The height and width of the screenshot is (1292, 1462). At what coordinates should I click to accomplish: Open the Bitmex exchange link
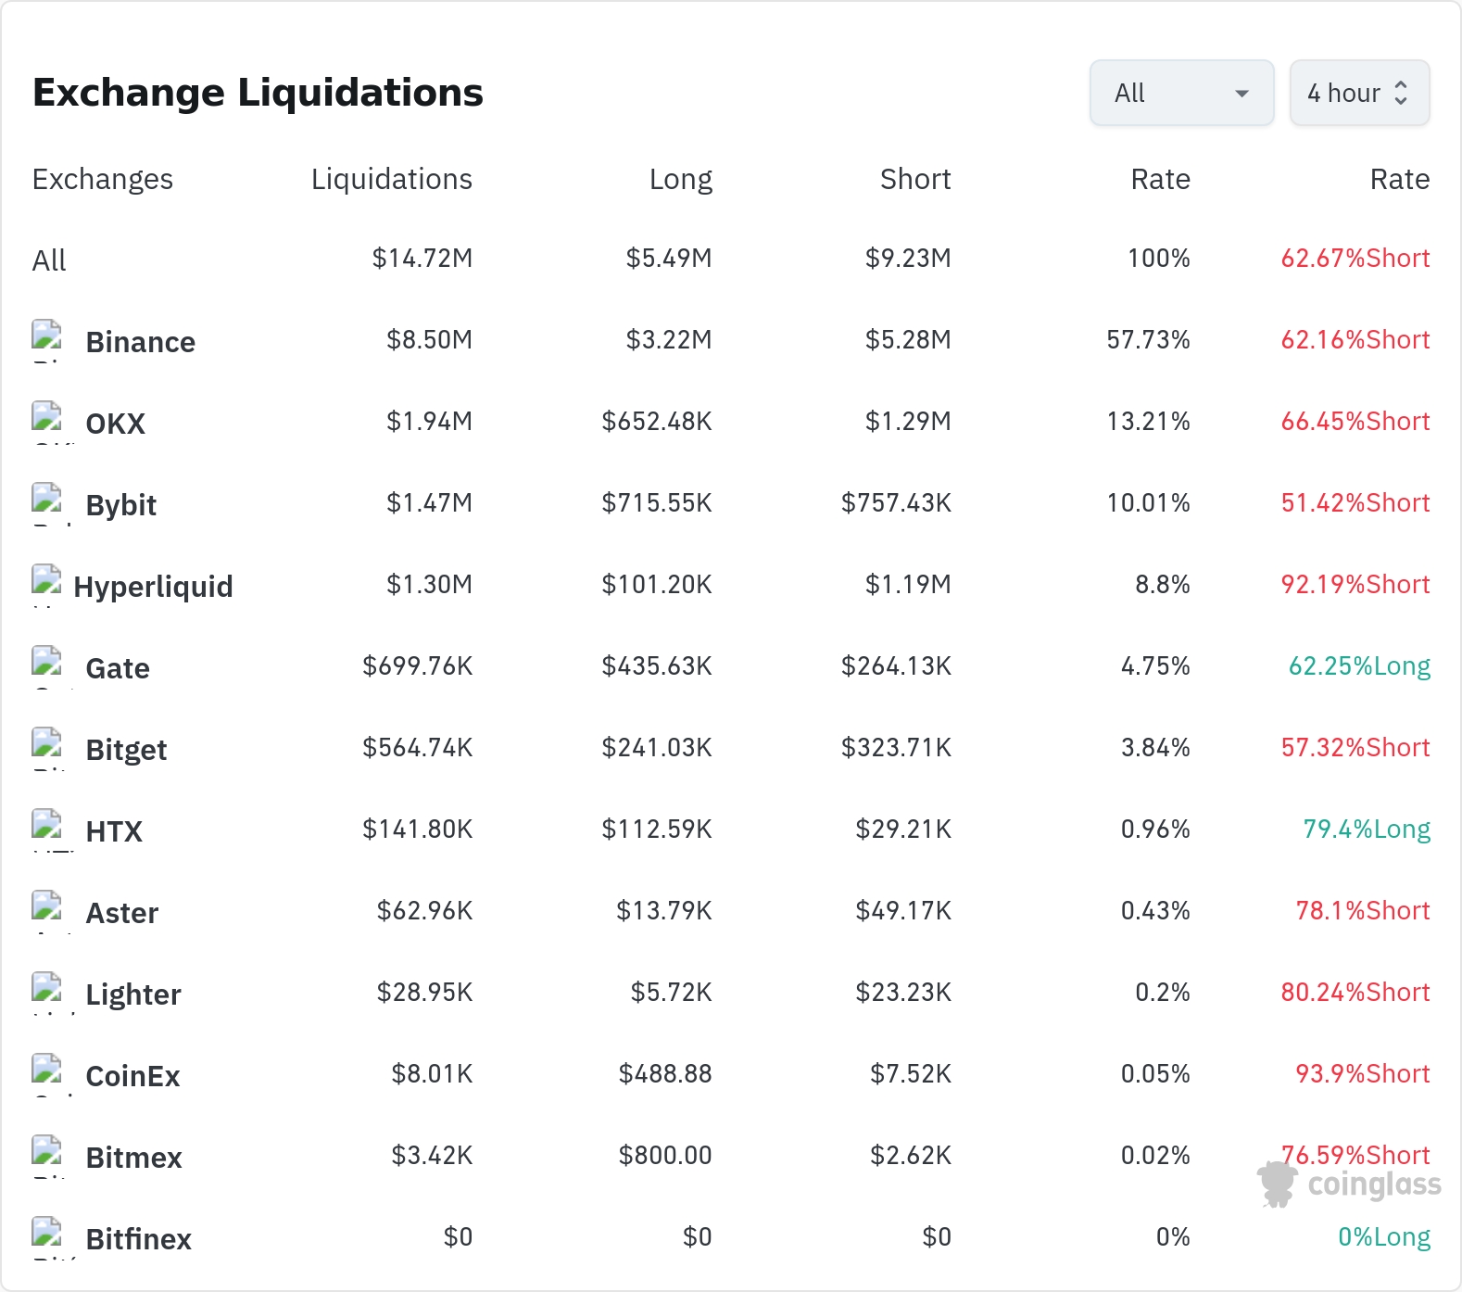[x=134, y=1158]
